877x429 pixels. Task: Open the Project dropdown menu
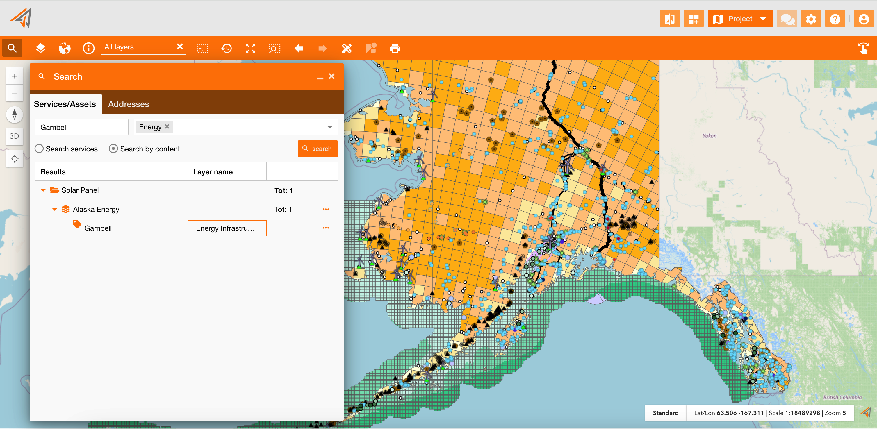tap(740, 19)
